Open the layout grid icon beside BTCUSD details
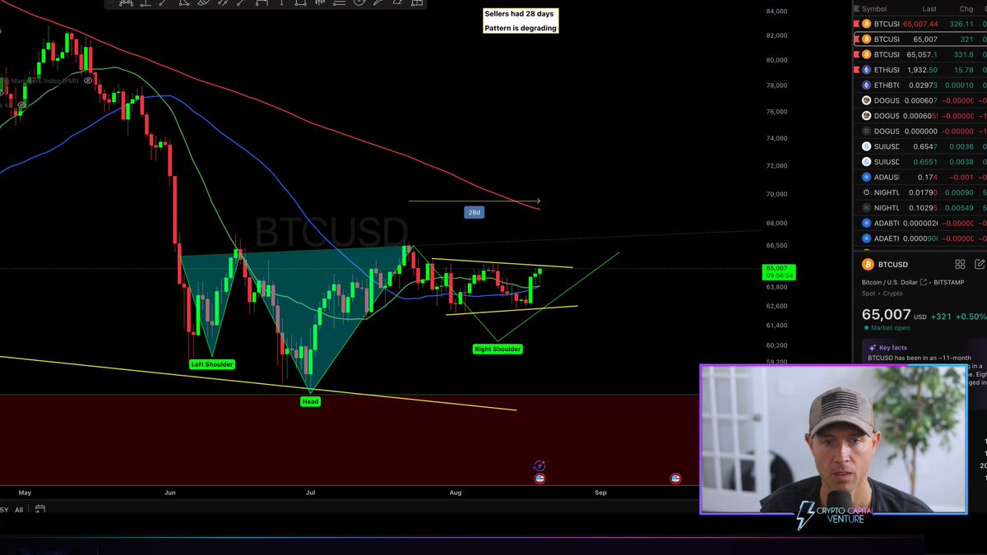The image size is (987, 555). pos(960,264)
